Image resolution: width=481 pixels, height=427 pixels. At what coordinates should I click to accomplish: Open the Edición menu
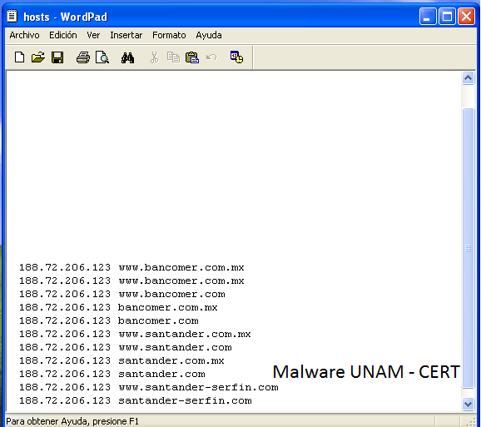coord(63,35)
